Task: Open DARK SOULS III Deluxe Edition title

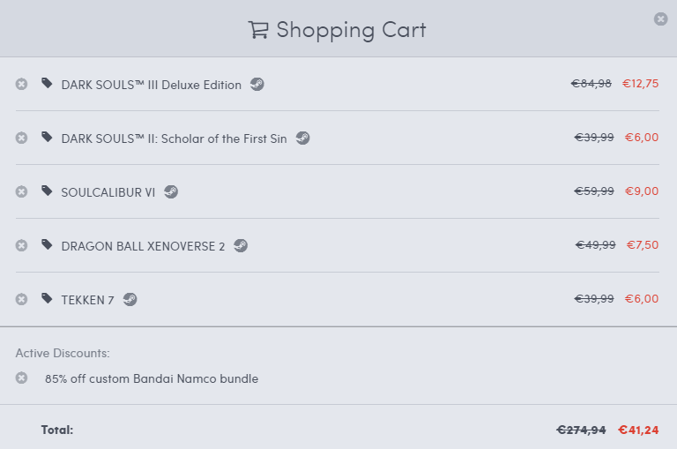Action: 151,85
